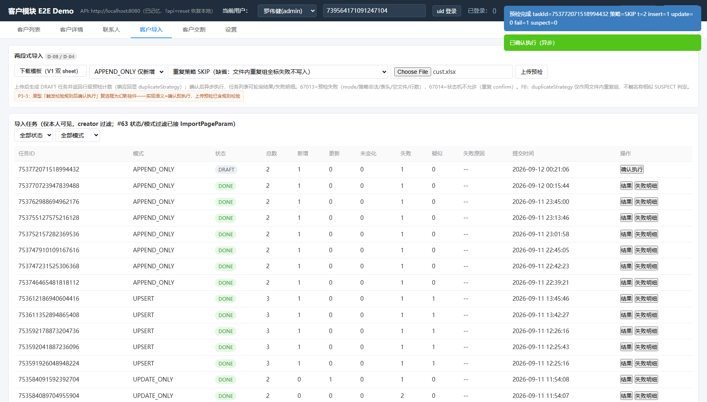Image resolution: width=707 pixels, height=402 pixels.
Task: Click the uid 登录 button
Action: click(x=447, y=11)
